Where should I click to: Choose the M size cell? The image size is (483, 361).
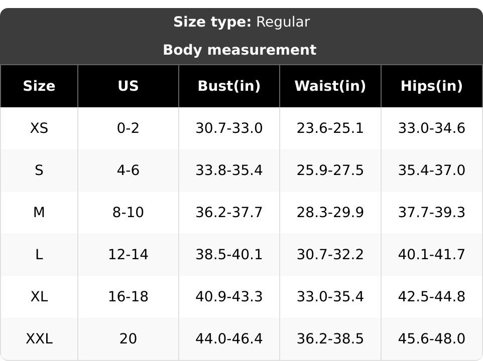[x=39, y=213]
